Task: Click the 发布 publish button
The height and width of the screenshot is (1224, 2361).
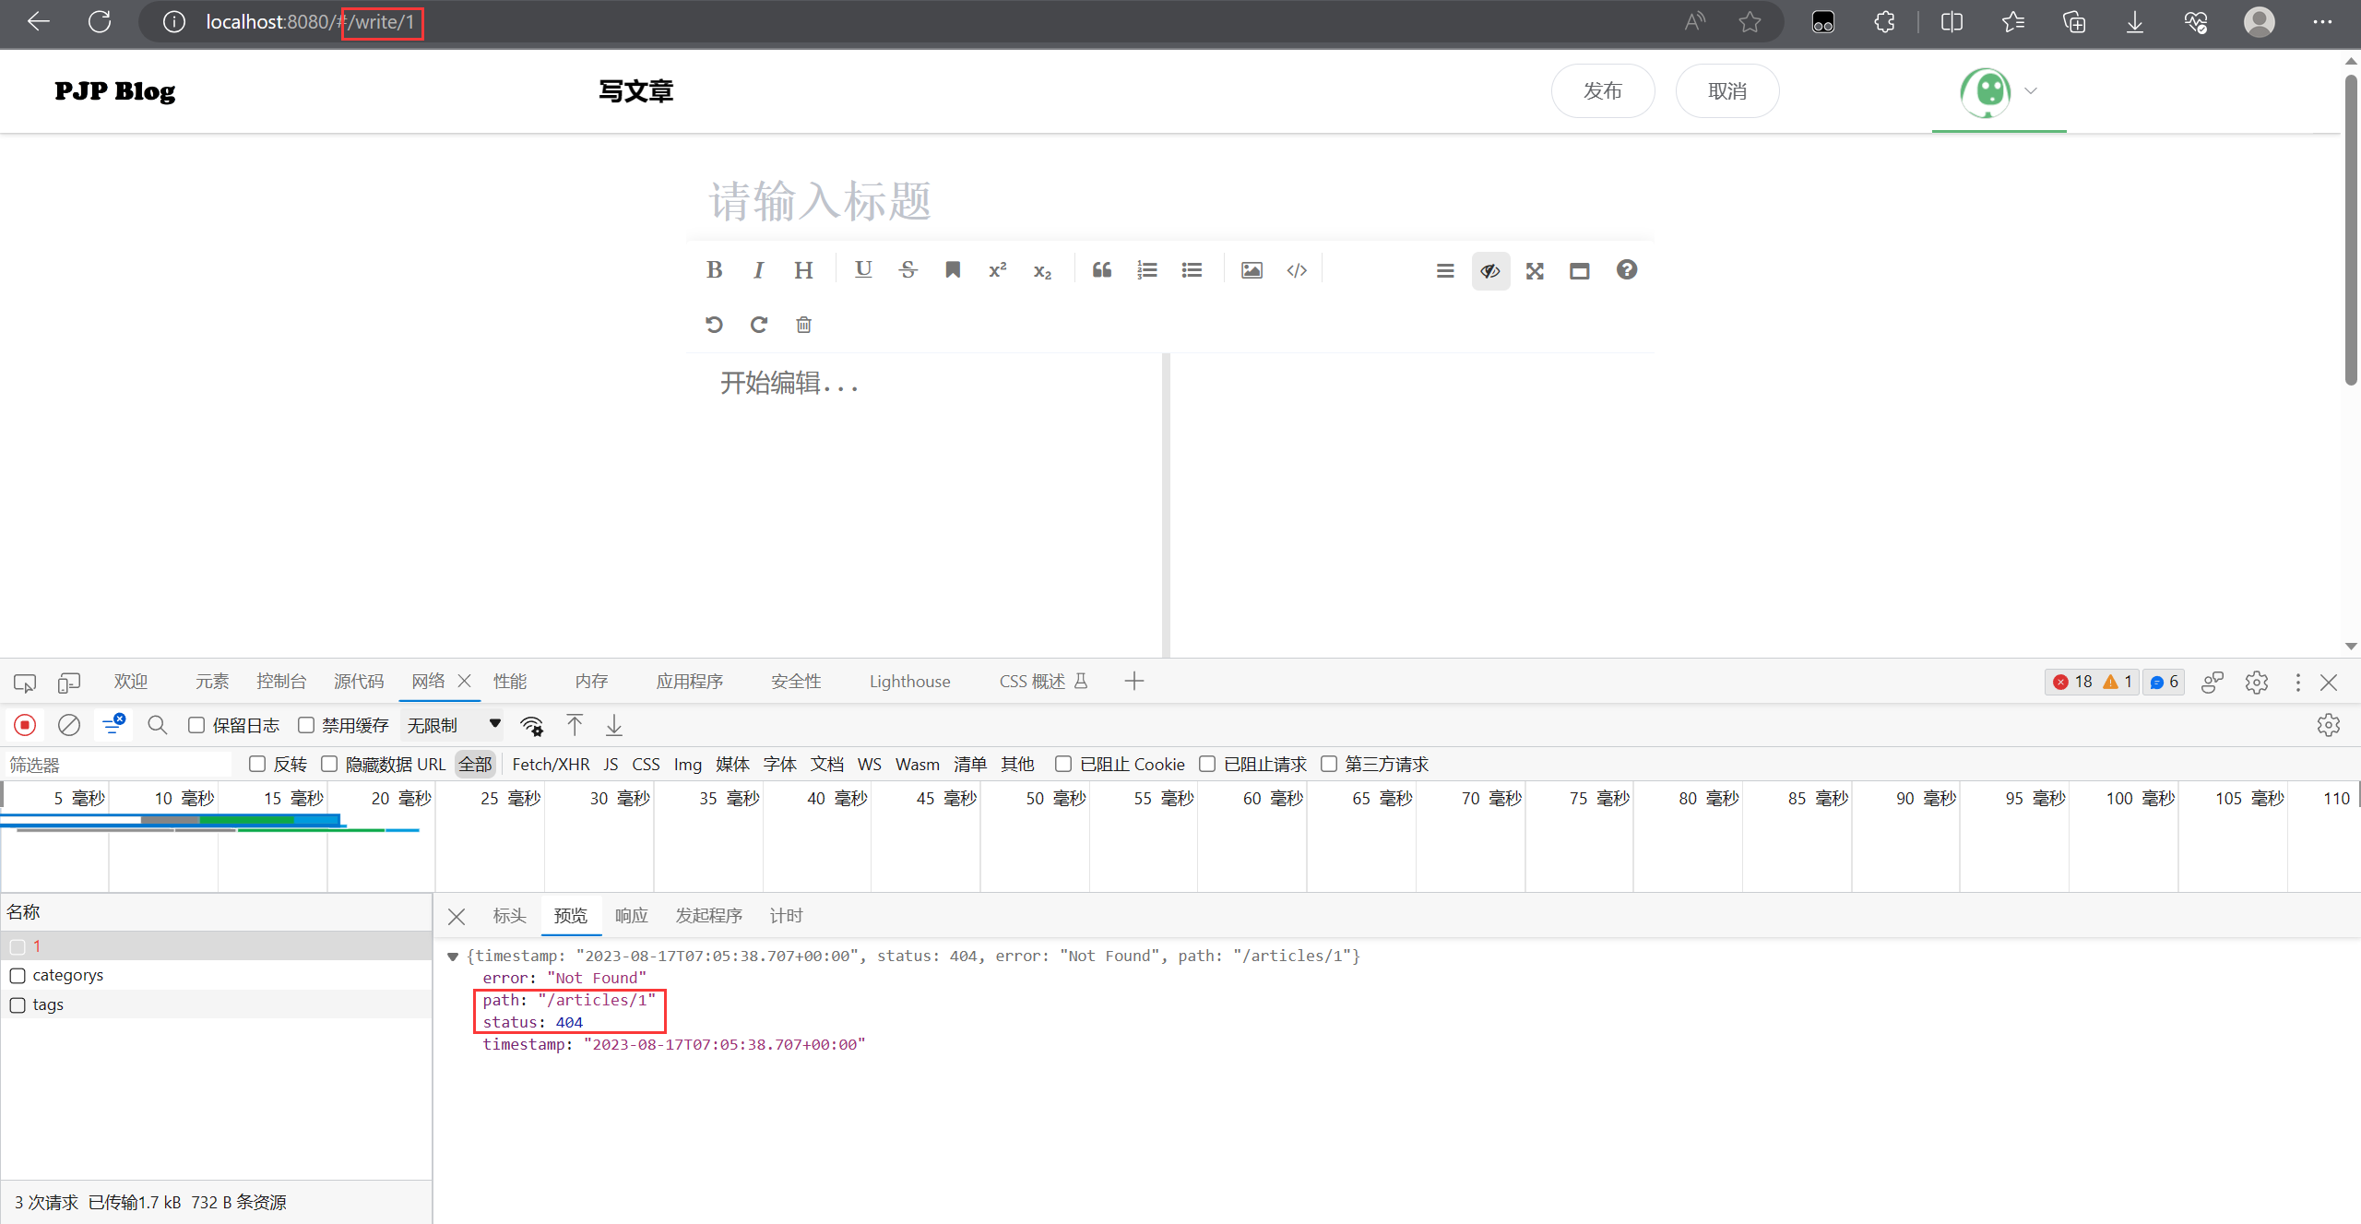Action: click(1602, 90)
